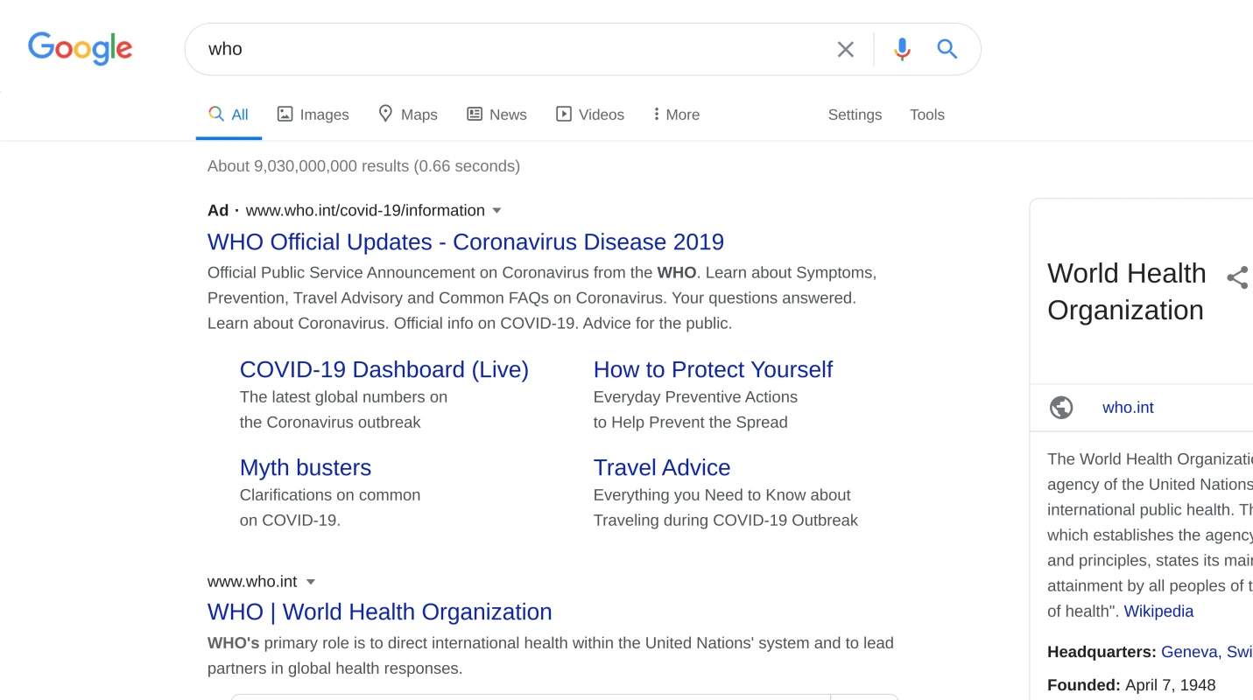
Task: Open the www.who.int result dropdown arrow
Action: coord(311,581)
